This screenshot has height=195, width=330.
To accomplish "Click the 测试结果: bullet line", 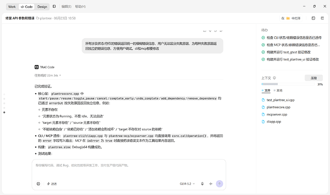I will pyautogui.click(x=45, y=153).
